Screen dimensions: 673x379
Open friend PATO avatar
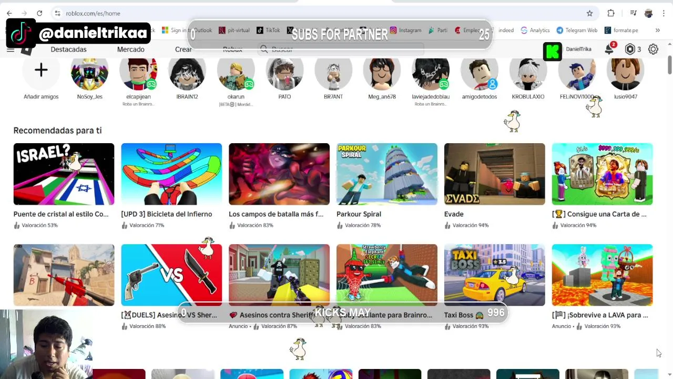click(284, 71)
